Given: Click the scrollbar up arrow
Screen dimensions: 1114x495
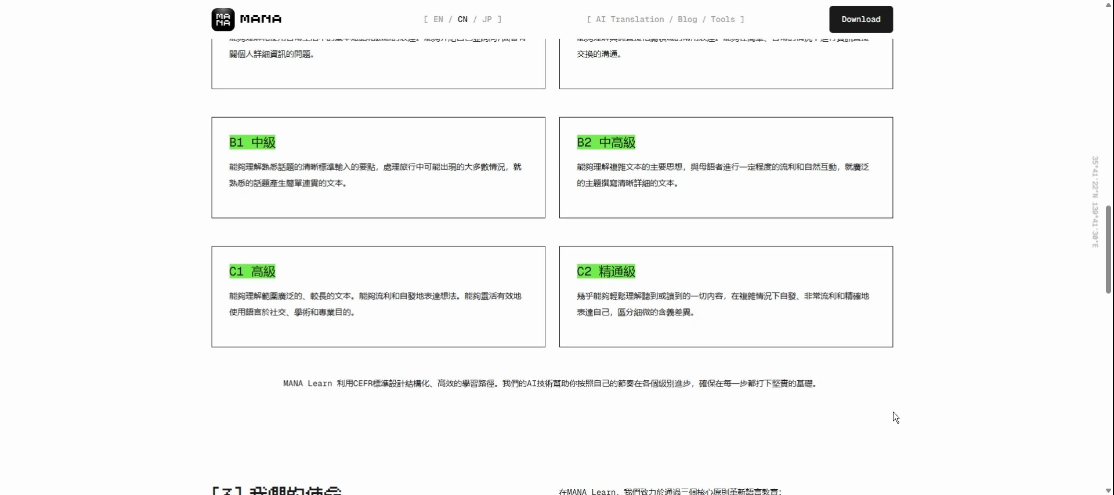Looking at the screenshot, I should pos(1108,5).
